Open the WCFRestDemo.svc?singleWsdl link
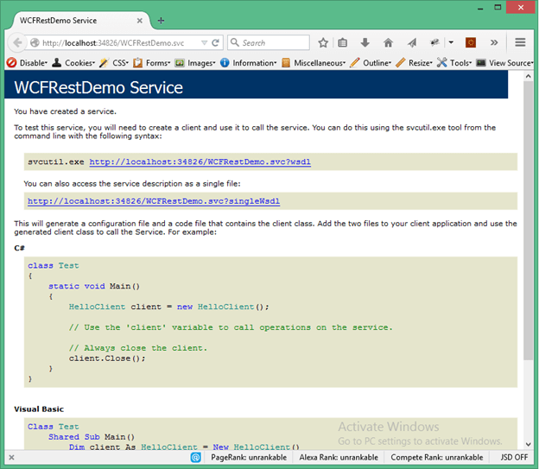The height and width of the screenshot is (469, 539). [x=154, y=201]
